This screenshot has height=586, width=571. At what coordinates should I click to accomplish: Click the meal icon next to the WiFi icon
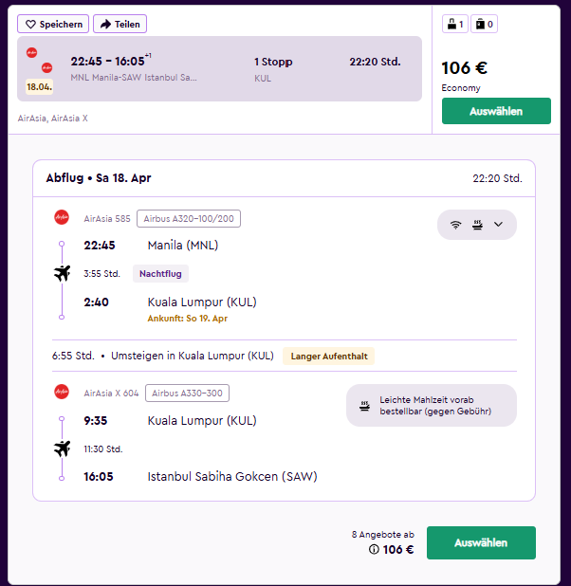coord(477,225)
